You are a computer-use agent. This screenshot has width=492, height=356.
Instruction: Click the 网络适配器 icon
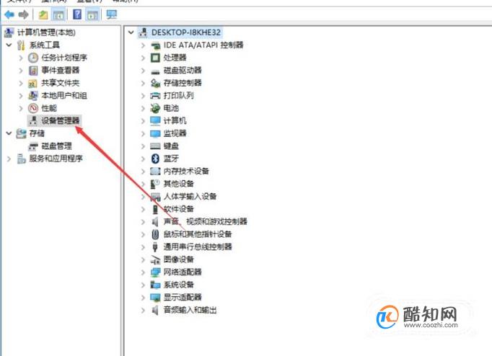(x=155, y=272)
